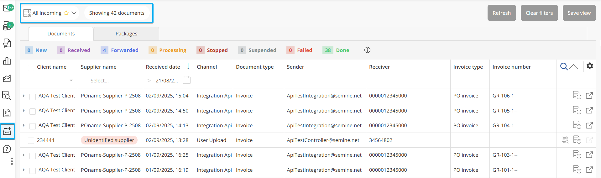Open the sidebar three-dot more menu
The height and width of the screenshot is (178, 601).
click(x=12, y=161)
